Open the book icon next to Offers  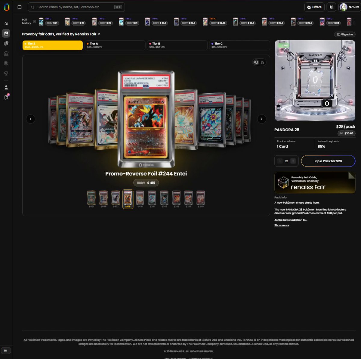tap(331, 7)
